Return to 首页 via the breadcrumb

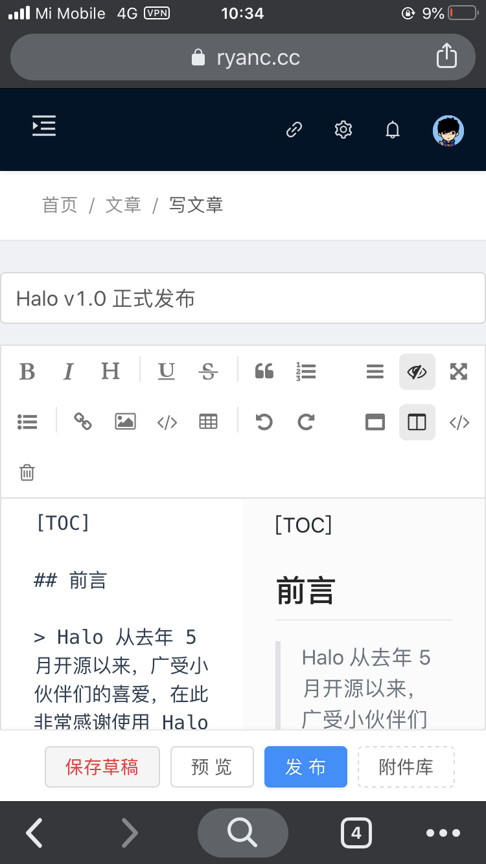(x=59, y=205)
